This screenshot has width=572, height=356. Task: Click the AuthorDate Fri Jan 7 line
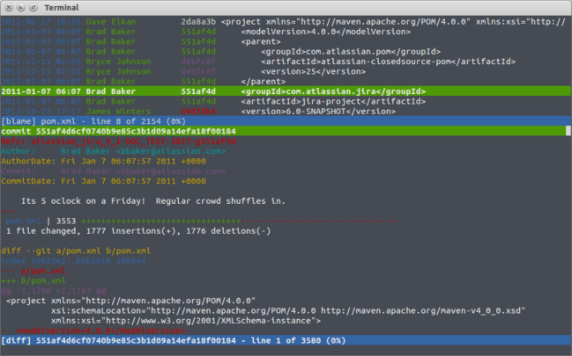point(104,161)
